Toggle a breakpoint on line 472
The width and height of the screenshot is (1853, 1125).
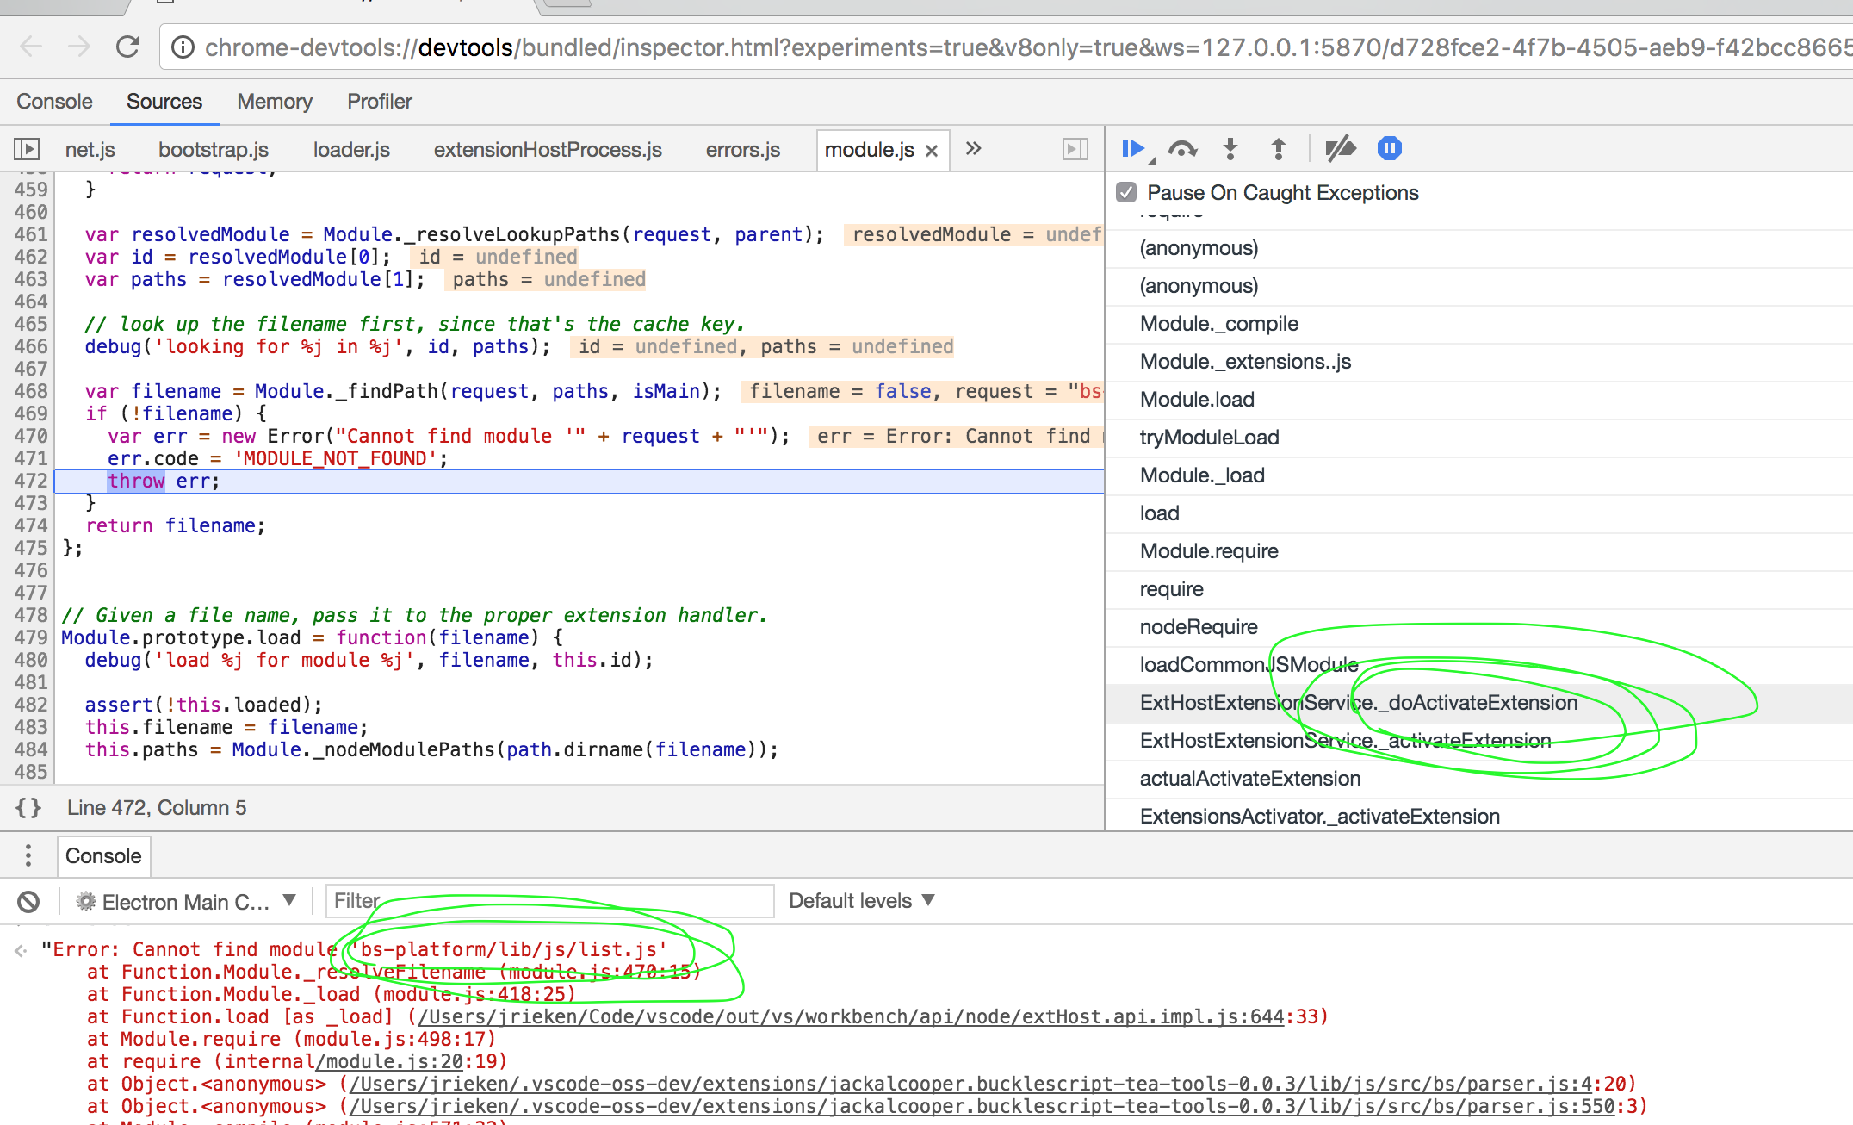pyautogui.click(x=29, y=481)
